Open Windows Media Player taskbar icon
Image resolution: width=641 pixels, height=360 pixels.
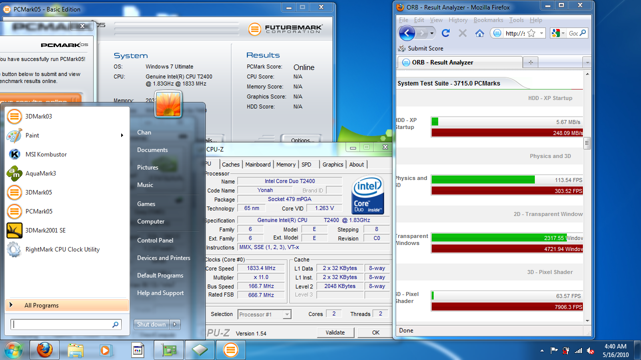pyautogui.click(x=106, y=350)
